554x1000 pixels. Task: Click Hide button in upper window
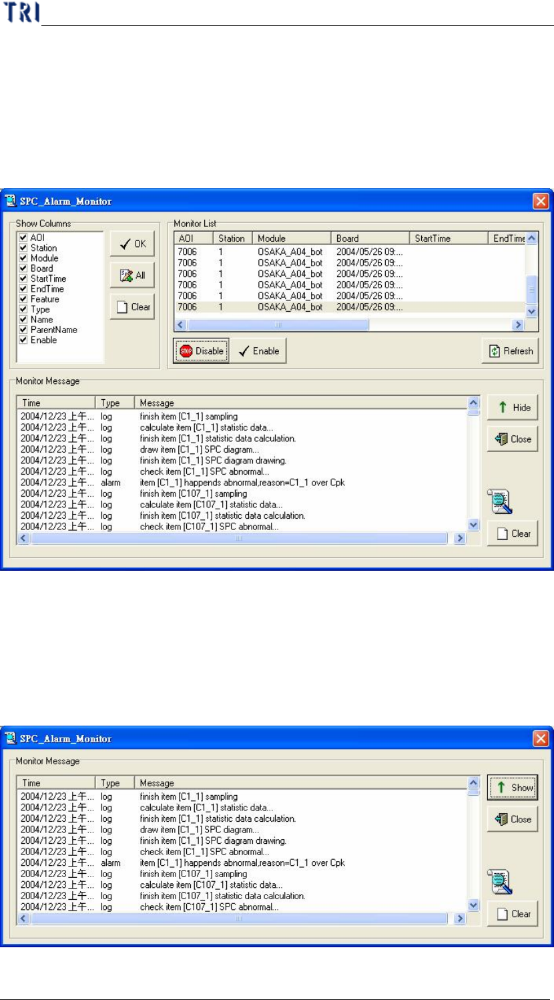pos(513,407)
